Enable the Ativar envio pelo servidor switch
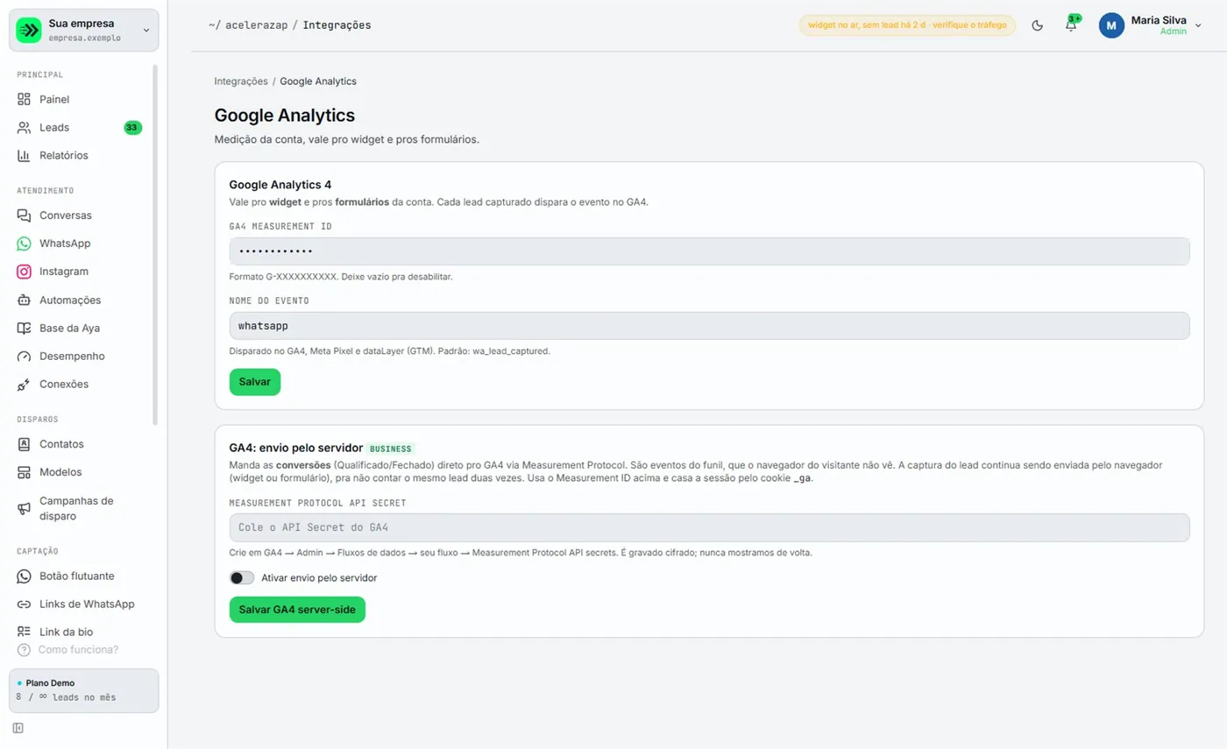Viewport: 1227px width, 749px height. click(242, 578)
